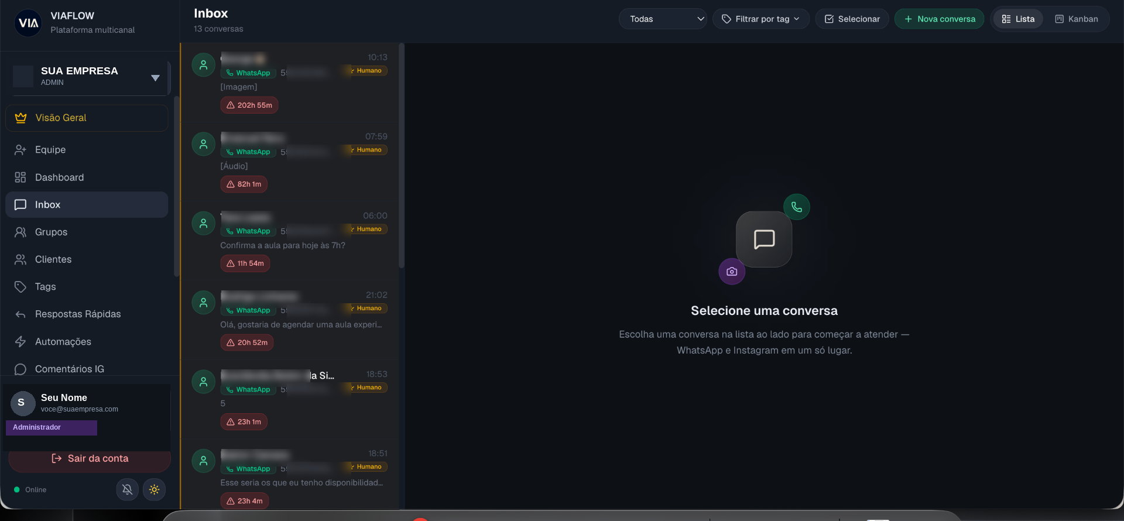The image size is (1124, 521).
Task: Open conversation 'Confirma a aula para hoje às 7h?'
Action: point(290,241)
